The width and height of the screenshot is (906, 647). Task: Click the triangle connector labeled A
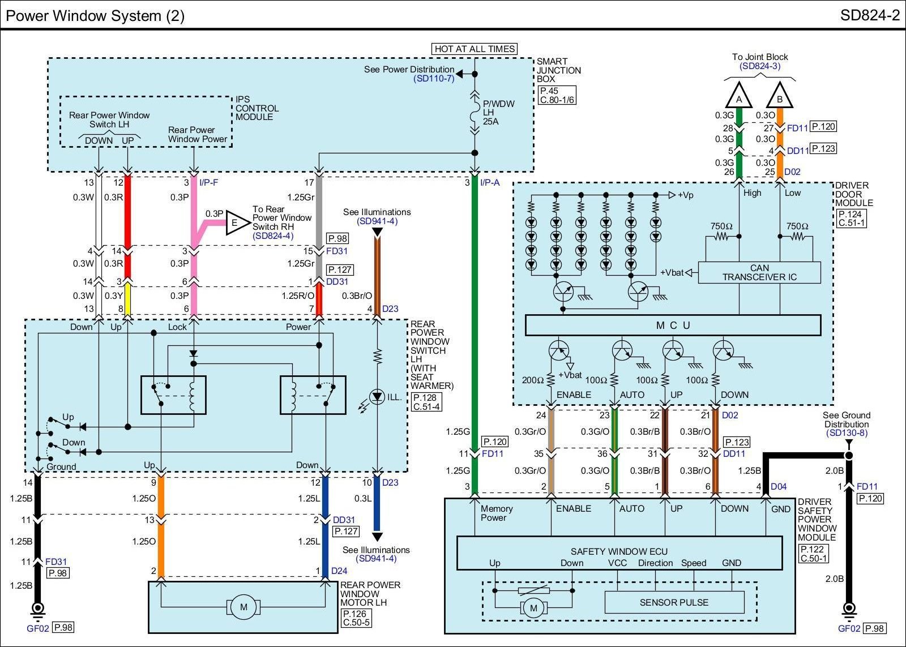[738, 97]
